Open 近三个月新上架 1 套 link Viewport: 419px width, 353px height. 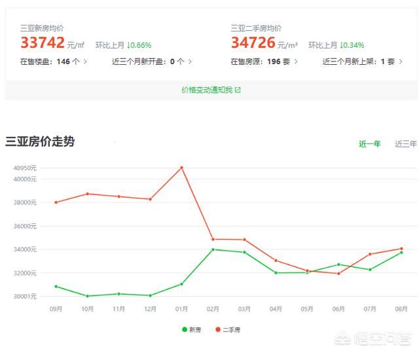pyautogui.click(x=362, y=62)
